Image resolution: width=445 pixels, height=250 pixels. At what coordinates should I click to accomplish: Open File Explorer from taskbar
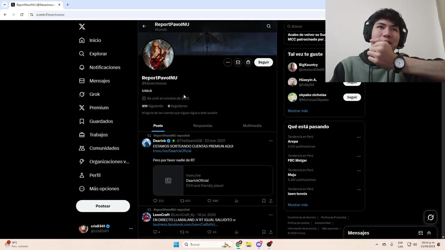249,244
